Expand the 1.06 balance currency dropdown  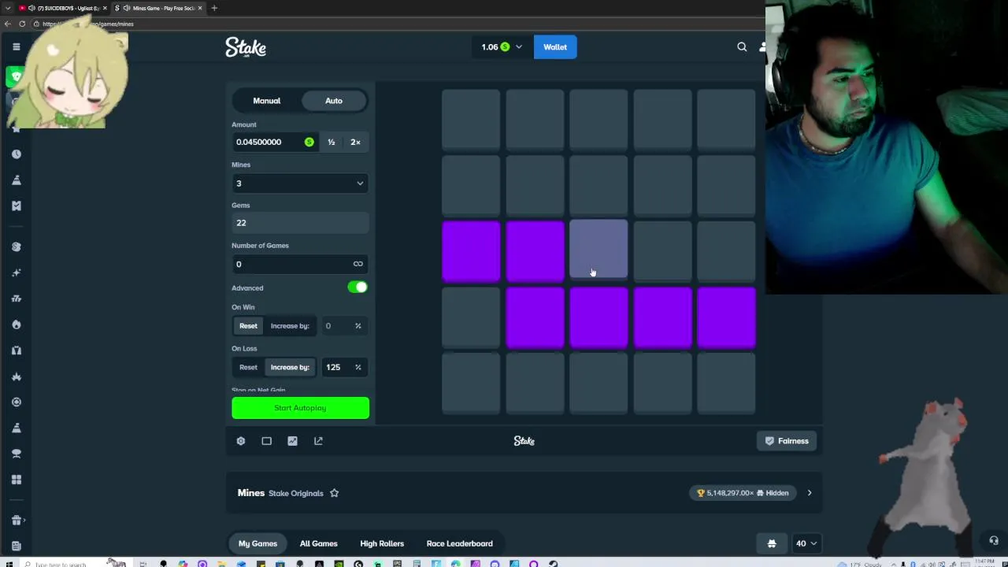click(502, 47)
